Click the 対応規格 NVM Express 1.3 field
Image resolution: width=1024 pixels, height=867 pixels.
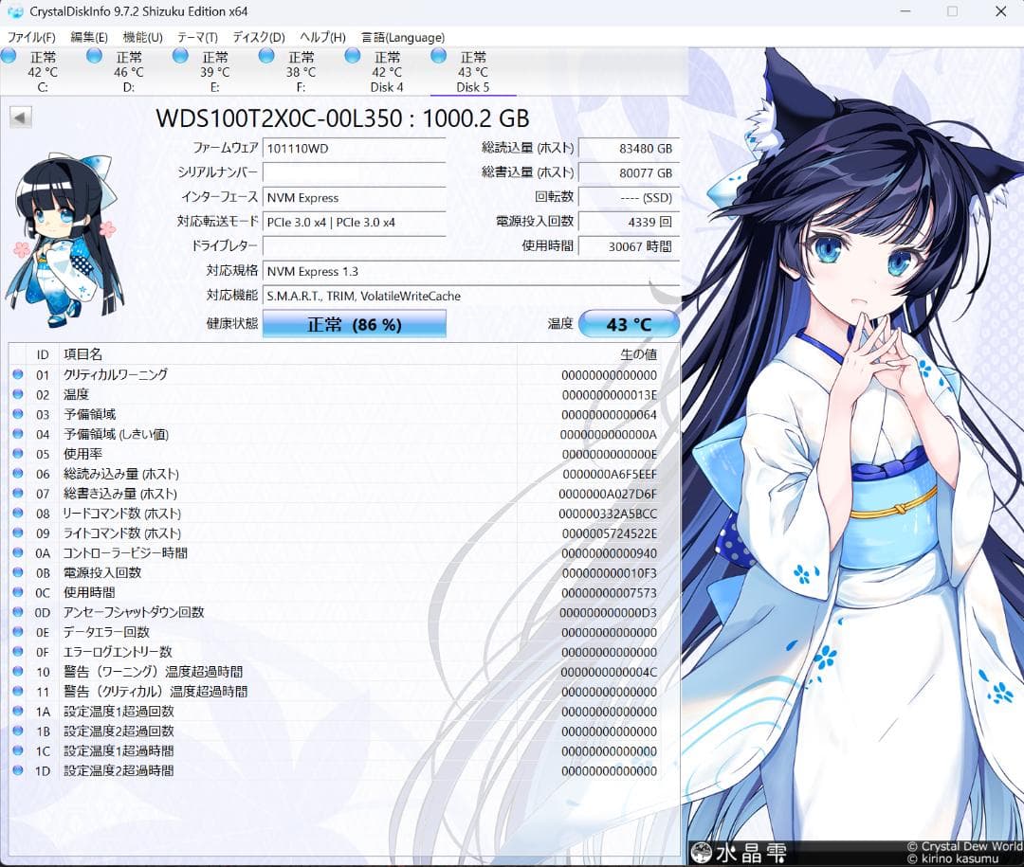[x=471, y=272]
